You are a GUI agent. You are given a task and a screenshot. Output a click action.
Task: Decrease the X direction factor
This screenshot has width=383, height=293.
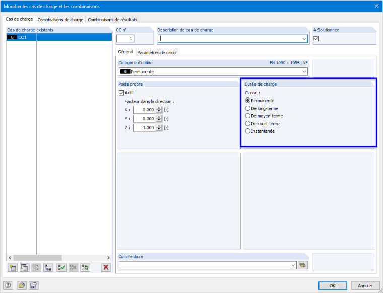[x=159, y=111]
